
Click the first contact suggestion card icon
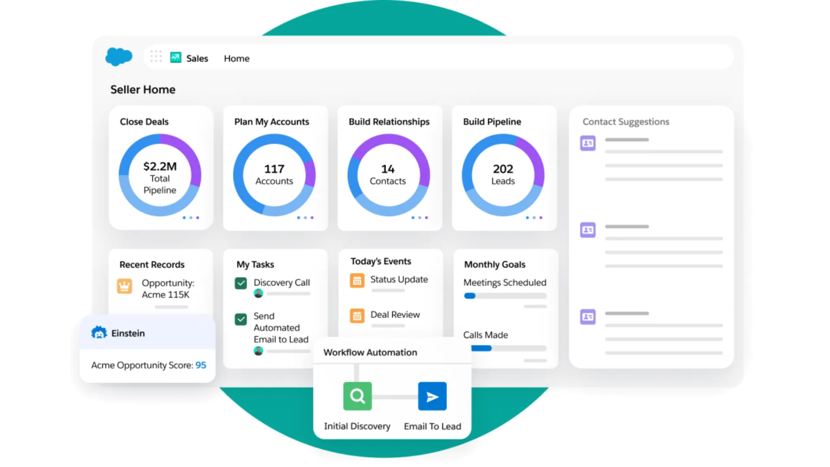point(587,143)
